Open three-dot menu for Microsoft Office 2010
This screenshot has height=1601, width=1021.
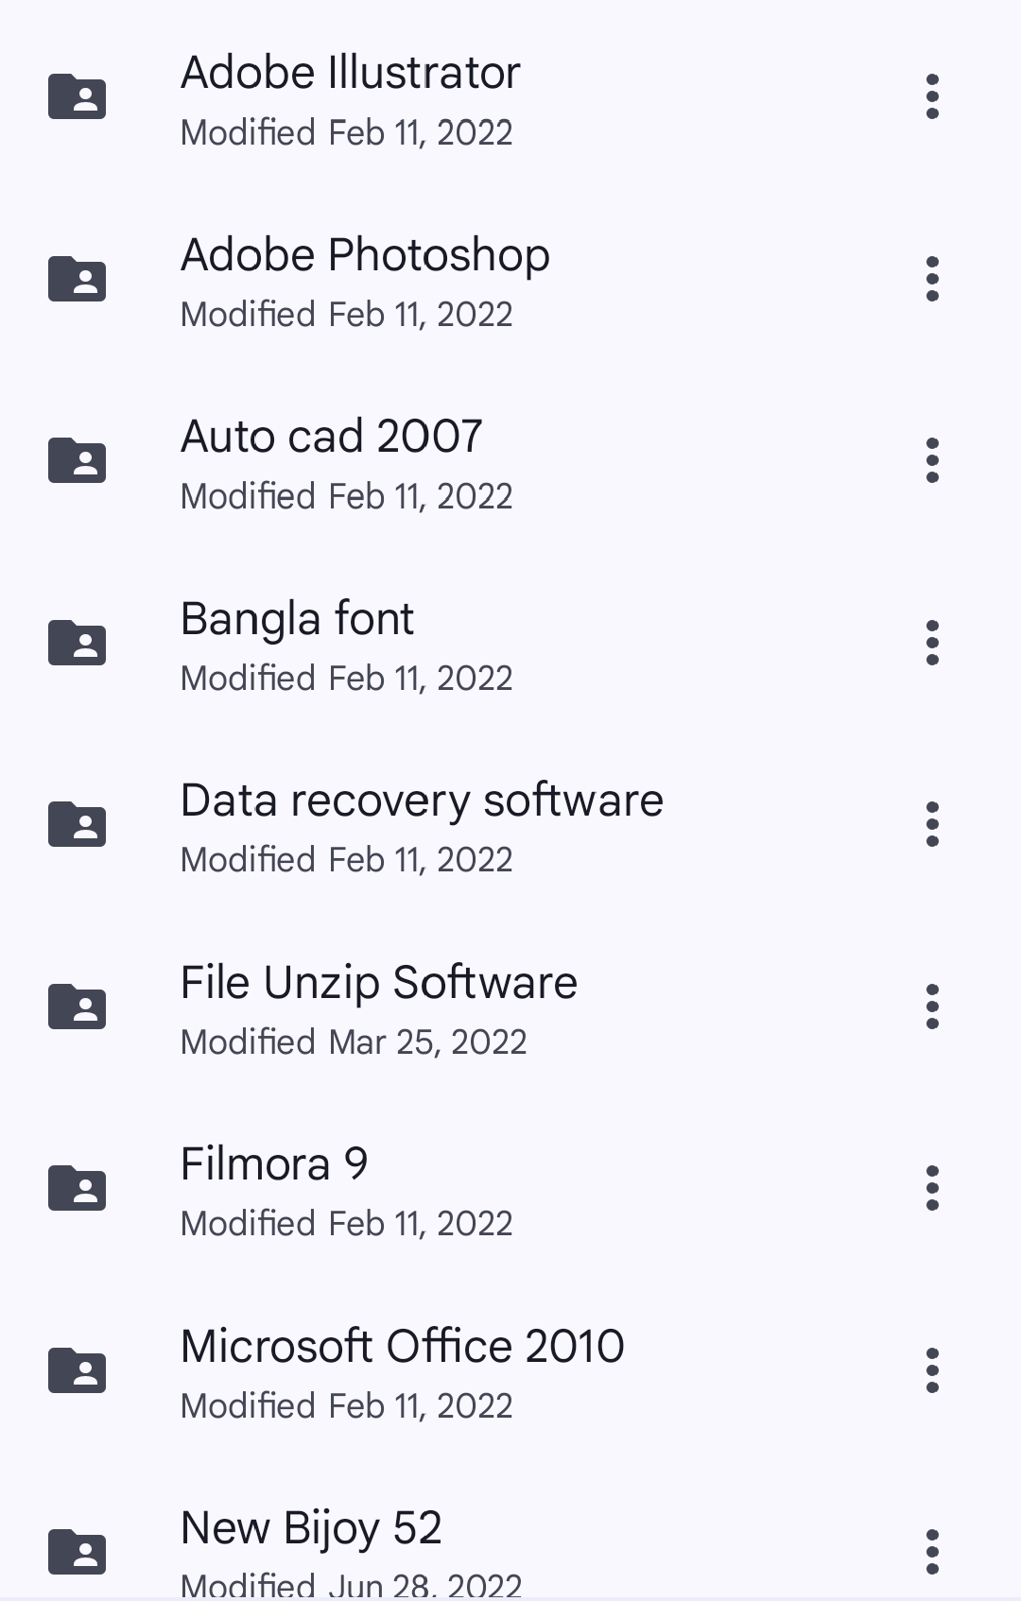932,1370
